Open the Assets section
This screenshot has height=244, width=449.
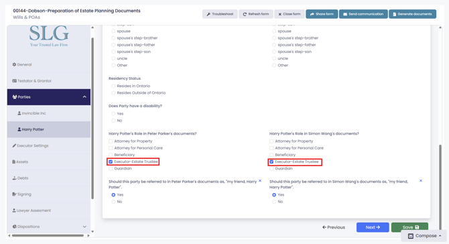pos(49,162)
